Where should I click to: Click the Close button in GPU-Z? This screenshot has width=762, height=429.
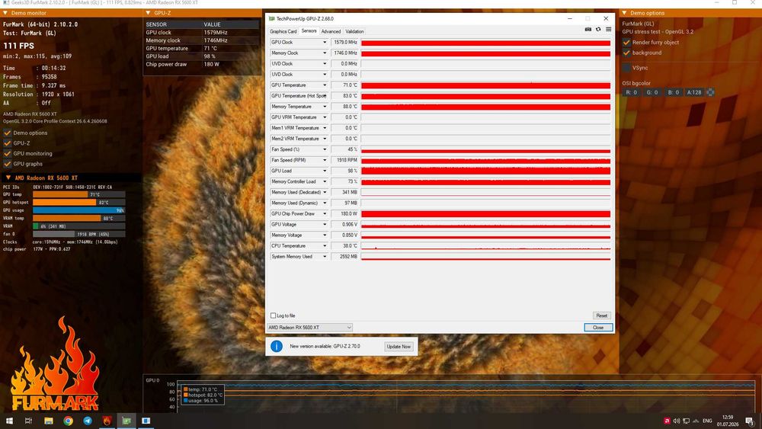598,328
